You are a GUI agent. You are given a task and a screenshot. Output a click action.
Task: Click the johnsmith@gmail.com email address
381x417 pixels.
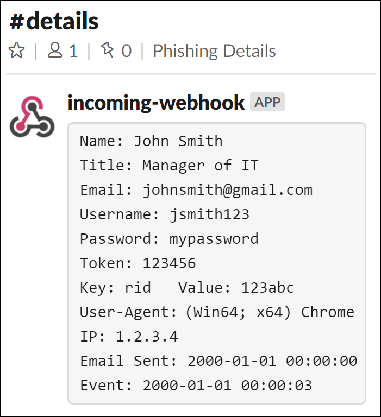tap(228, 191)
